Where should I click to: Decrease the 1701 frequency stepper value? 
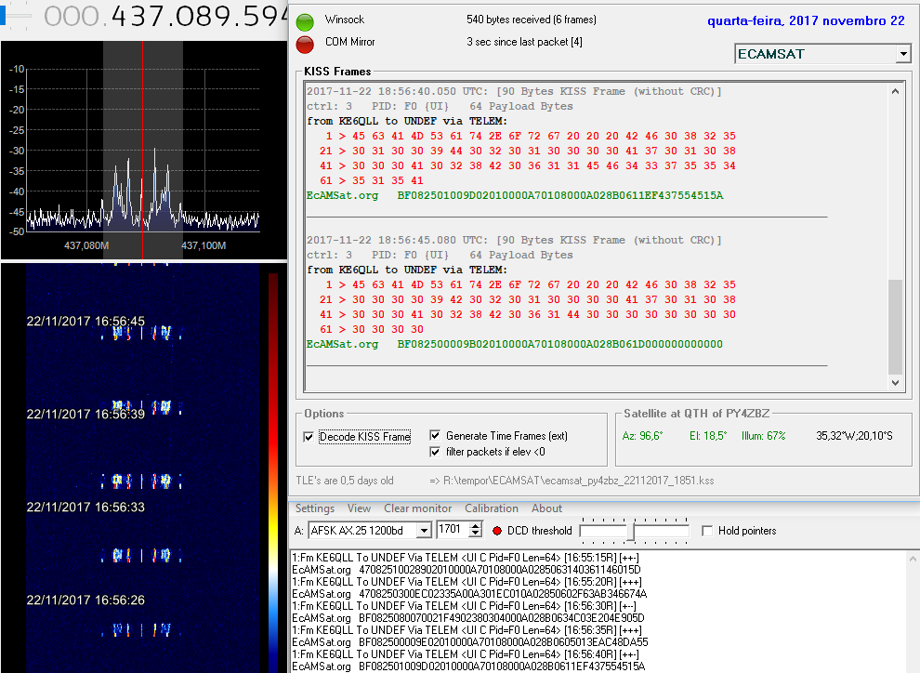click(x=476, y=534)
